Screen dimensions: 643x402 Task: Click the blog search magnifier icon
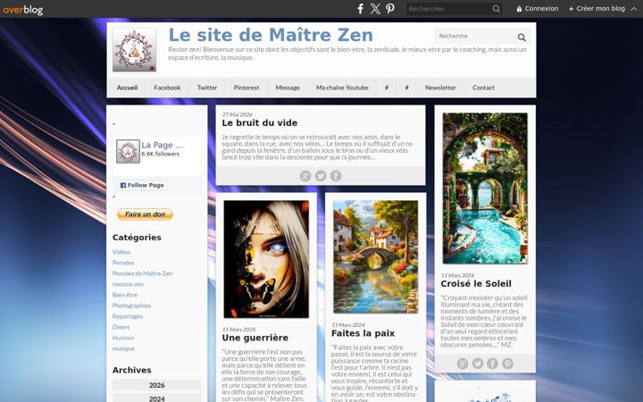point(522,38)
